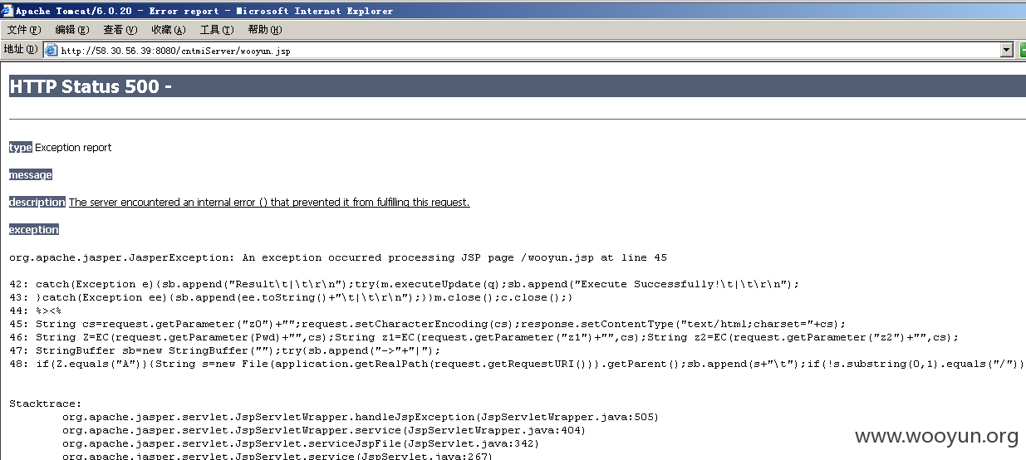Open the 编辑(E) menu
Viewport: 1026px width, 460px height.
[72, 30]
